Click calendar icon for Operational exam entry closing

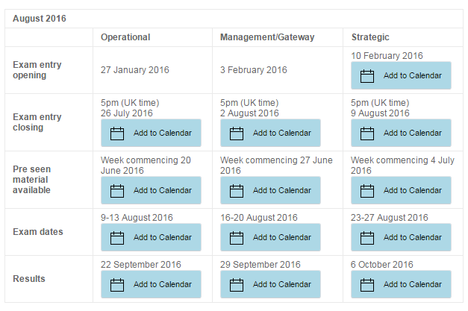117,133
